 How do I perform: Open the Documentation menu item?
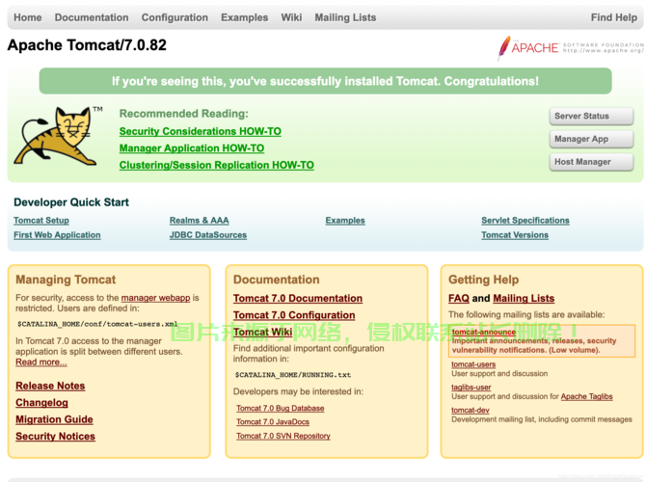(92, 17)
